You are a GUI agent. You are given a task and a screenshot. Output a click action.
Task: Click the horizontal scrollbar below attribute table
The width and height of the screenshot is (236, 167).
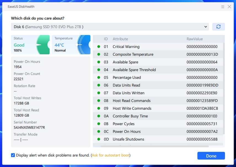click(x=155, y=146)
